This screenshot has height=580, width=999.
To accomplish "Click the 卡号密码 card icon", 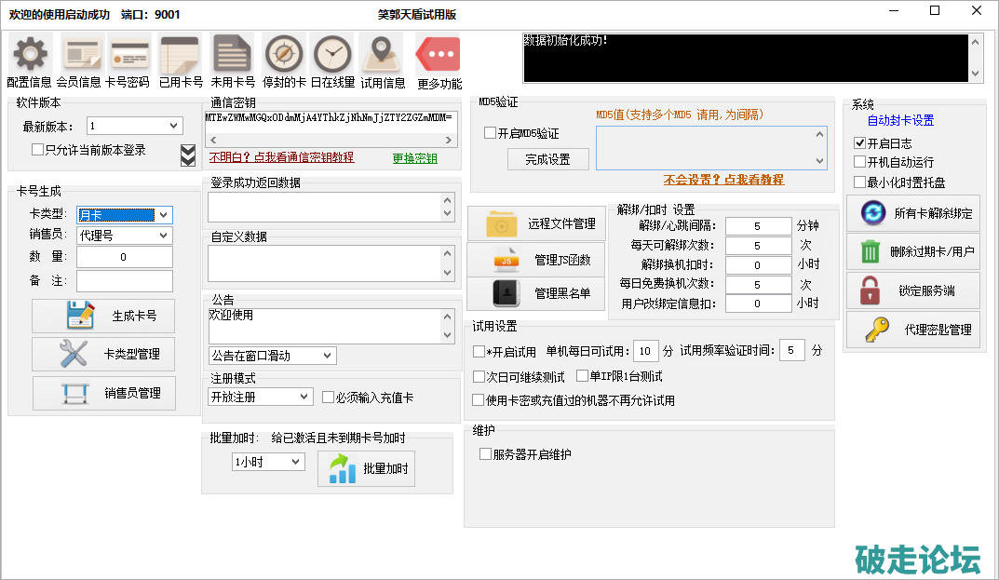I will click(x=128, y=55).
